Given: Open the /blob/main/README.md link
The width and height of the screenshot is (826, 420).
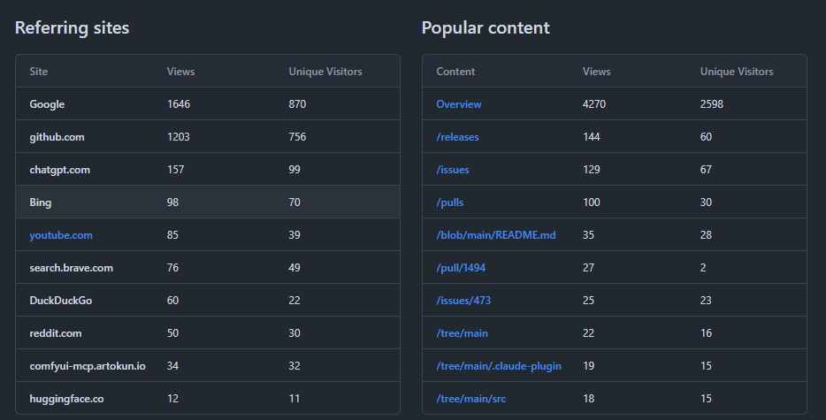Looking at the screenshot, I should [x=496, y=235].
